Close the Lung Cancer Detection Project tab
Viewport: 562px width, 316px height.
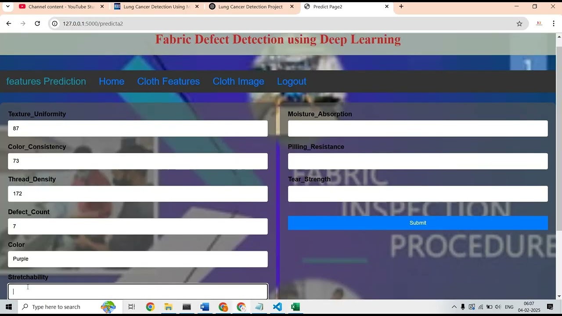tap(292, 7)
